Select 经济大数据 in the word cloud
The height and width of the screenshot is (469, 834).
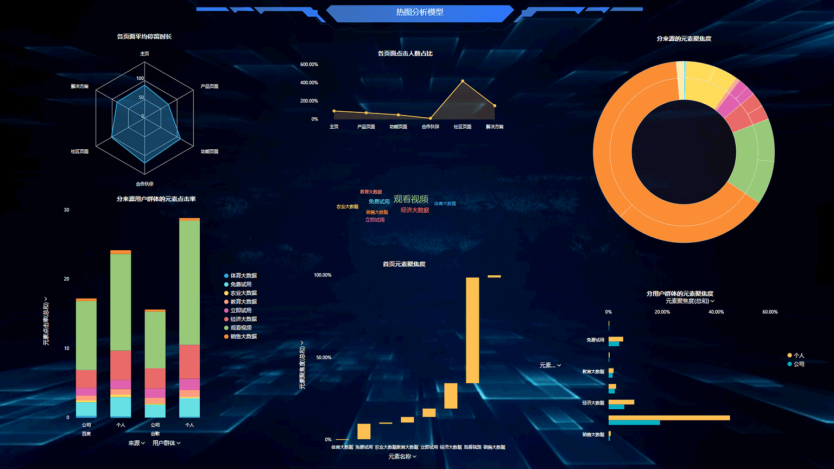click(415, 210)
